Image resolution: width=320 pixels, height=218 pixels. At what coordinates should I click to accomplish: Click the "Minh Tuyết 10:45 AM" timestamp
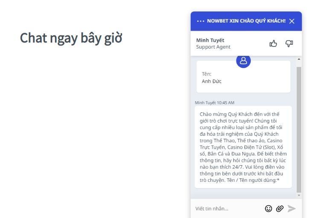[x=215, y=103]
